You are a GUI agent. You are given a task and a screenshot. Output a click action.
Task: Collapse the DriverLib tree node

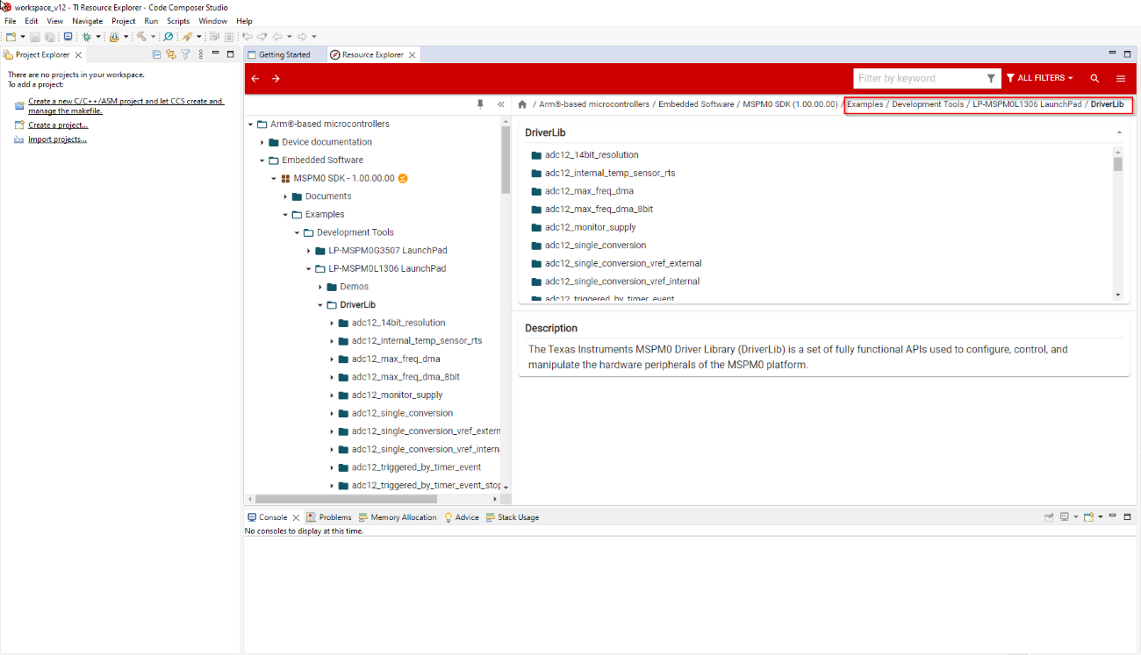pyautogui.click(x=320, y=305)
